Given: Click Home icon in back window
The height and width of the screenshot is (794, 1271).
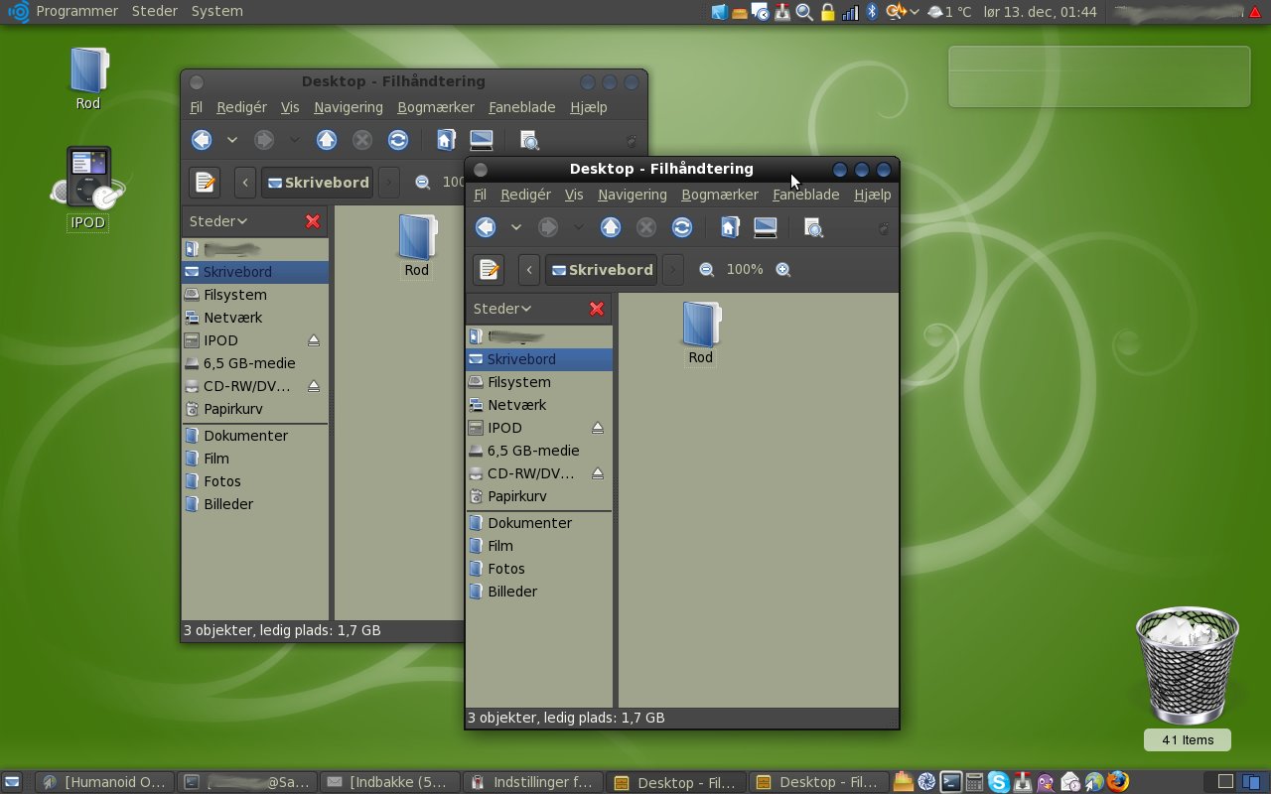Looking at the screenshot, I should pyautogui.click(x=445, y=140).
